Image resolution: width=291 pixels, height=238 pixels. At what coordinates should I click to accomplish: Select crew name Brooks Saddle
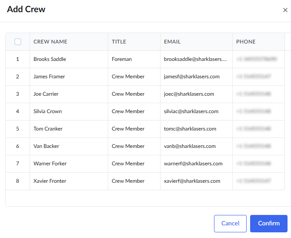(50, 59)
